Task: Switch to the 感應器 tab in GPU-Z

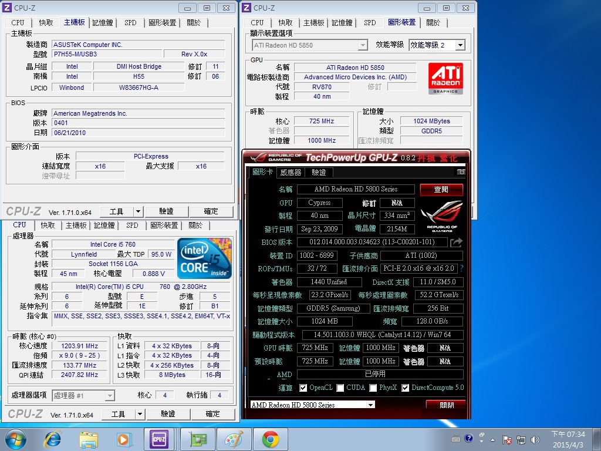Action: point(291,172)
